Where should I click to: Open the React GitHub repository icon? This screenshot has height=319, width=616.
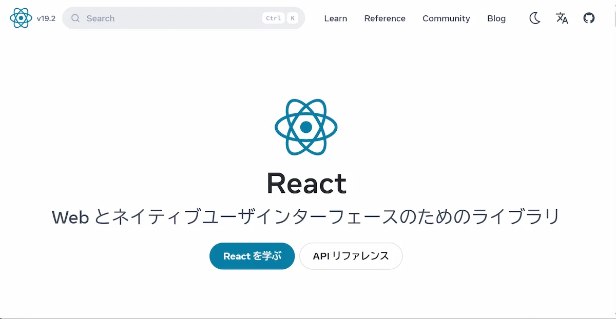pyautogui.click(x=589, y=18)
